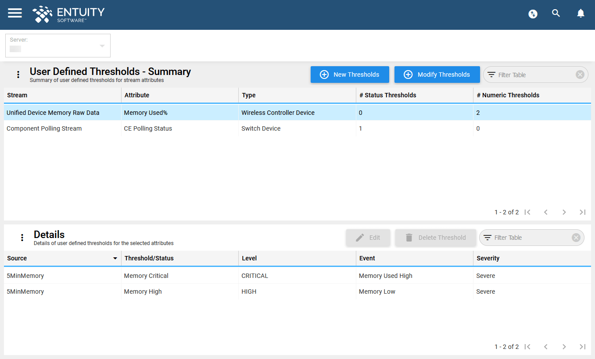Image resolution: width=595 pixels, height=359 pixels.
Task: Open the Server dropdown
Action: point(58,46)
